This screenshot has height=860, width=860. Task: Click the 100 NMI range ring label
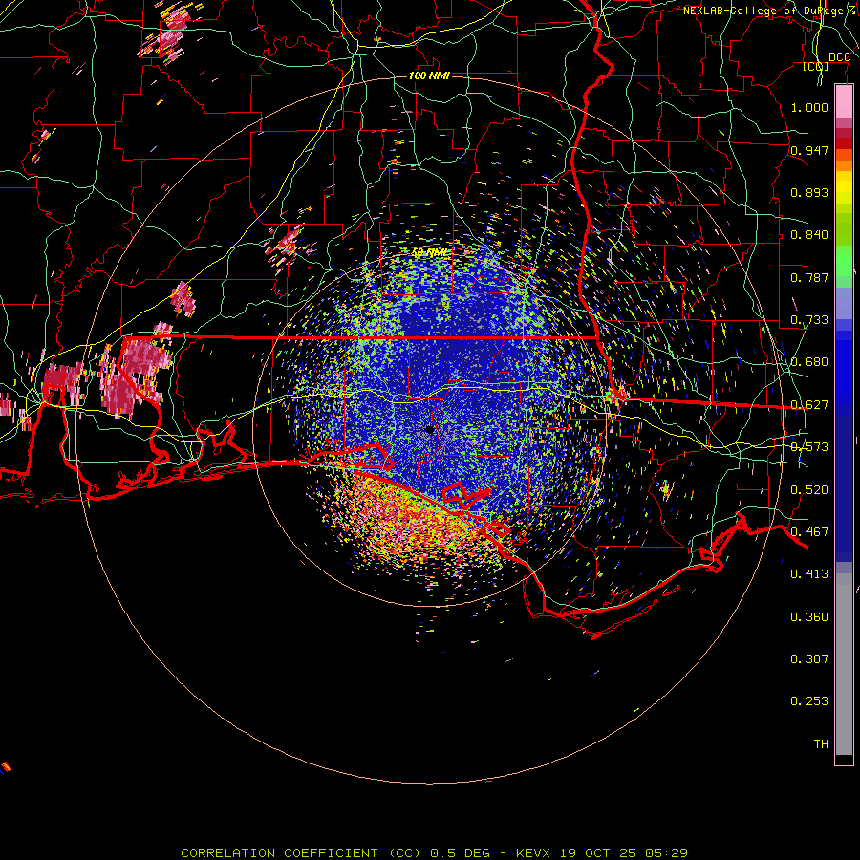(429, 75)
